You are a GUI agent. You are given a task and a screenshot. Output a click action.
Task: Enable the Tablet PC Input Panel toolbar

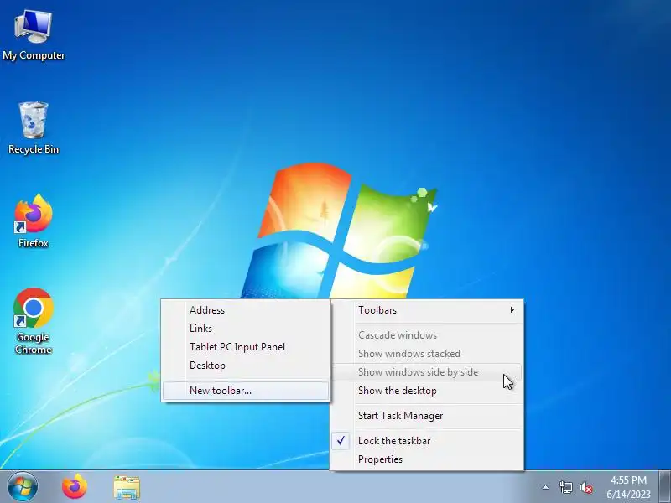[x=246, y=347]
